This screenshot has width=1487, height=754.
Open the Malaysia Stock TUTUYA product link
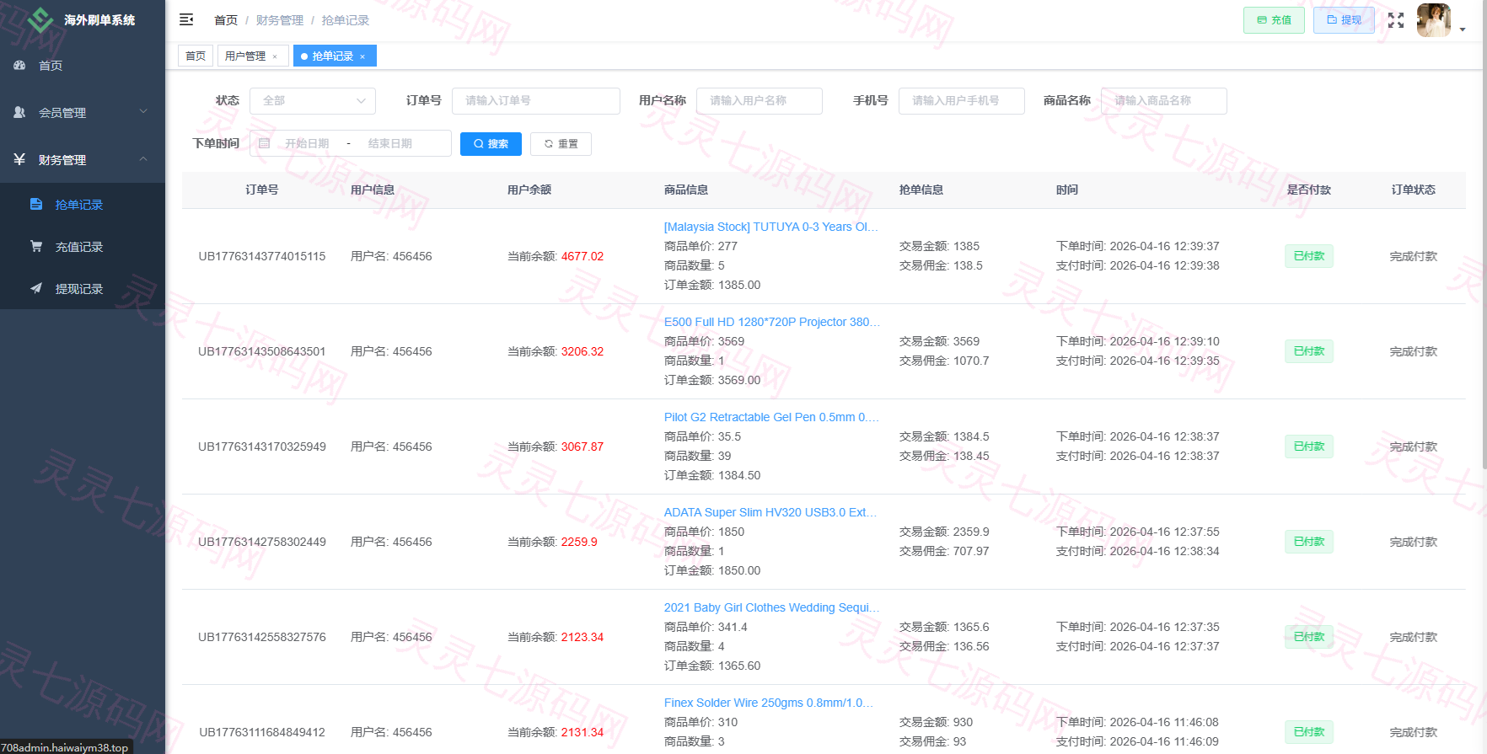771,227
